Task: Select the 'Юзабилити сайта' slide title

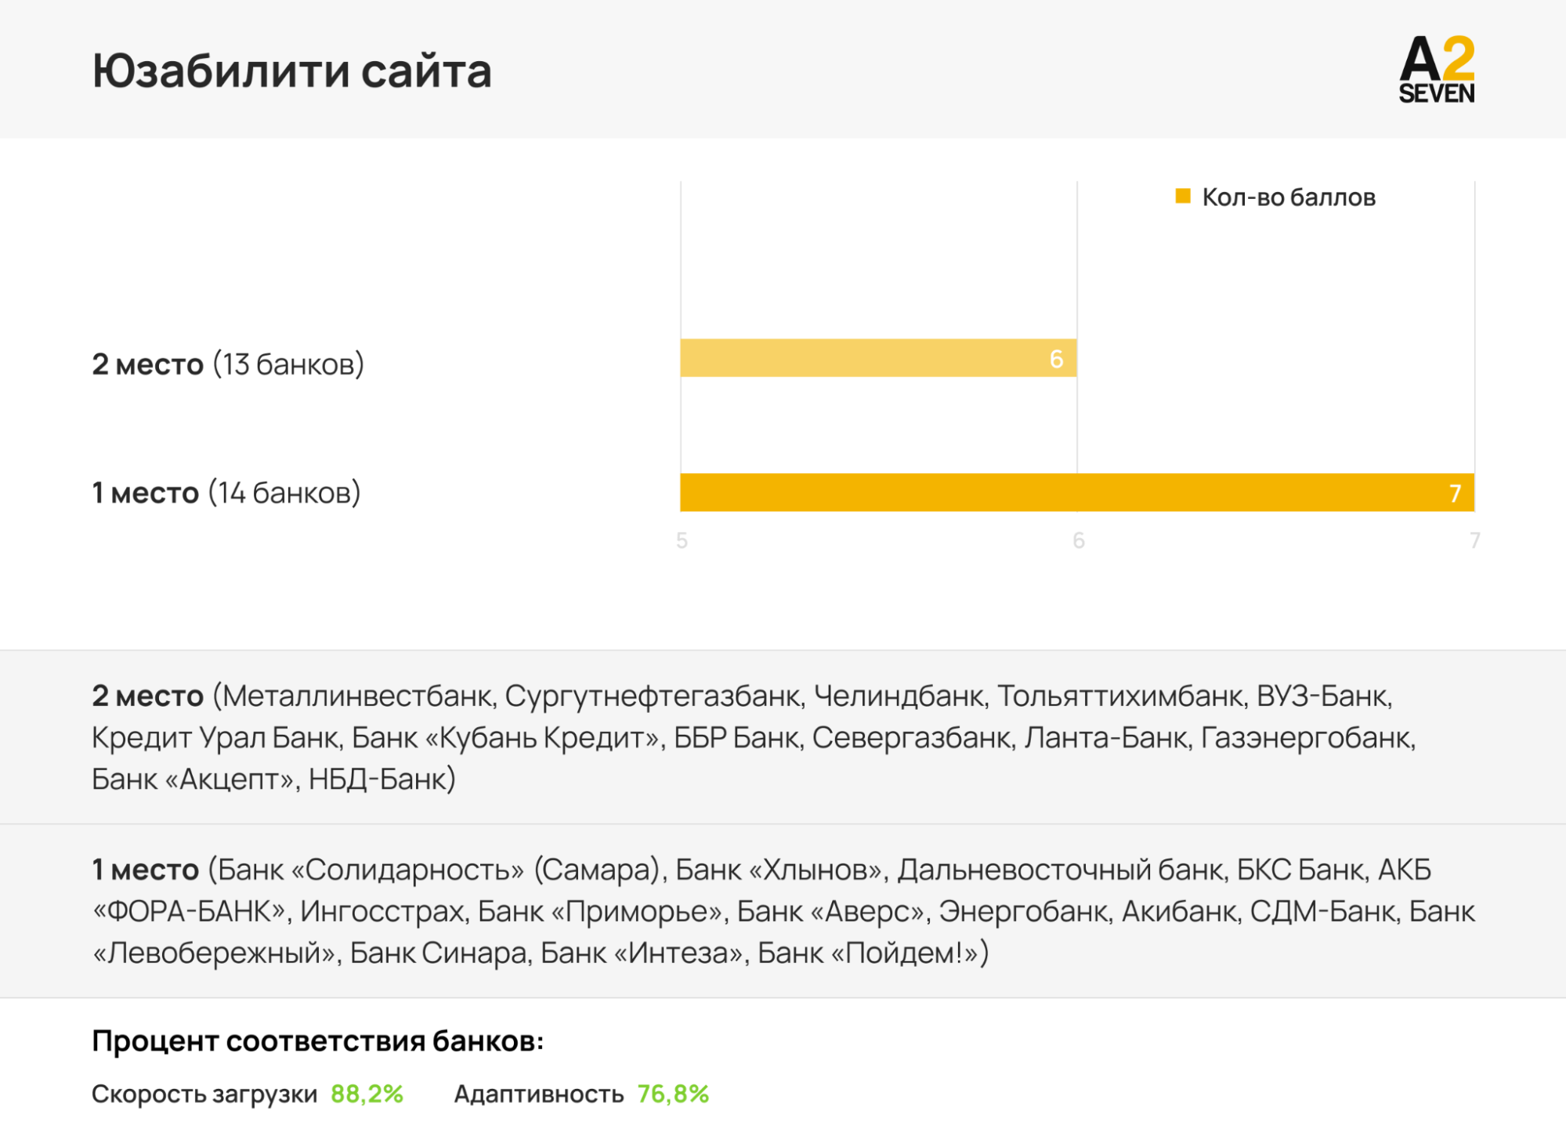Action: [291, 71]
